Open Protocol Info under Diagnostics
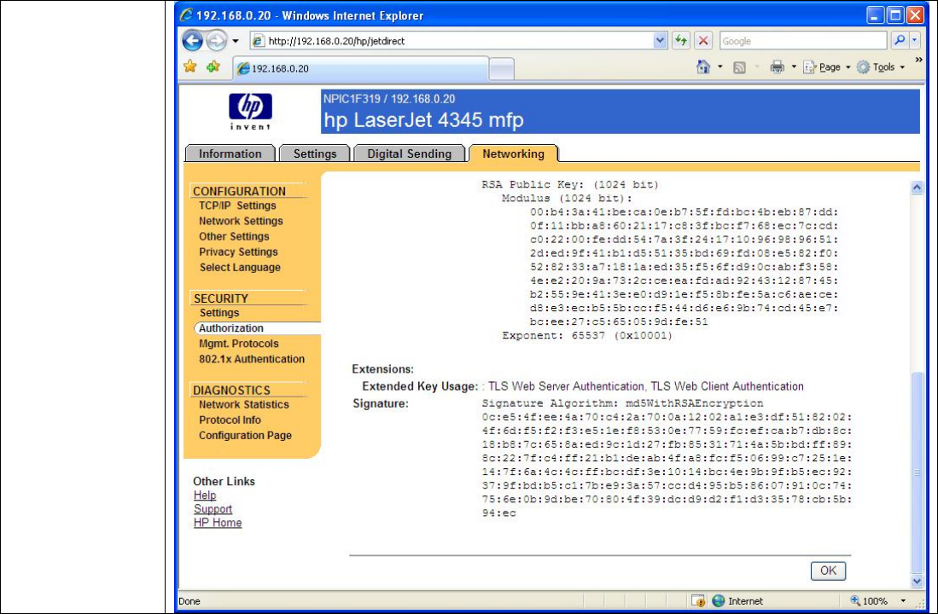This screenshot has height=614, width=938. (230, 420)
